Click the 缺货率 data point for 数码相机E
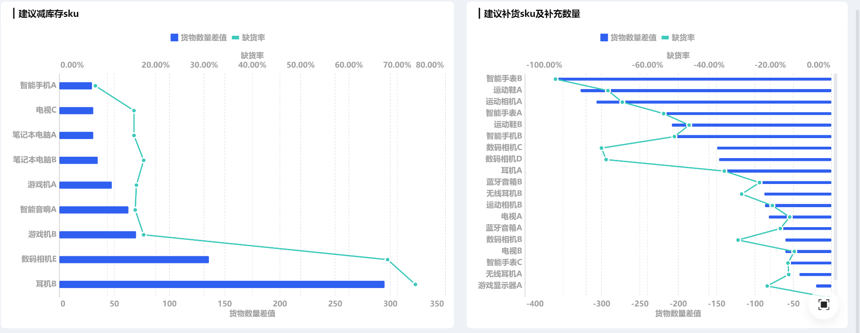Viewport: 860px width, 333px height. point(388,259)
